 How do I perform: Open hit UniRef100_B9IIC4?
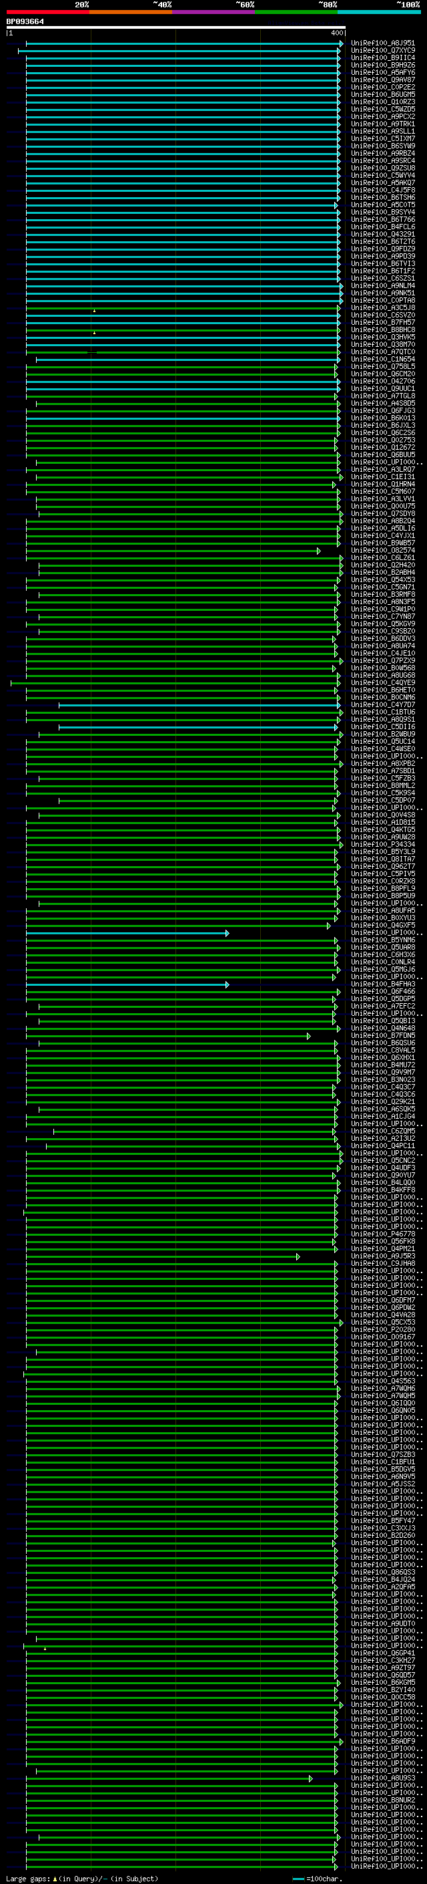click(383, 57)
